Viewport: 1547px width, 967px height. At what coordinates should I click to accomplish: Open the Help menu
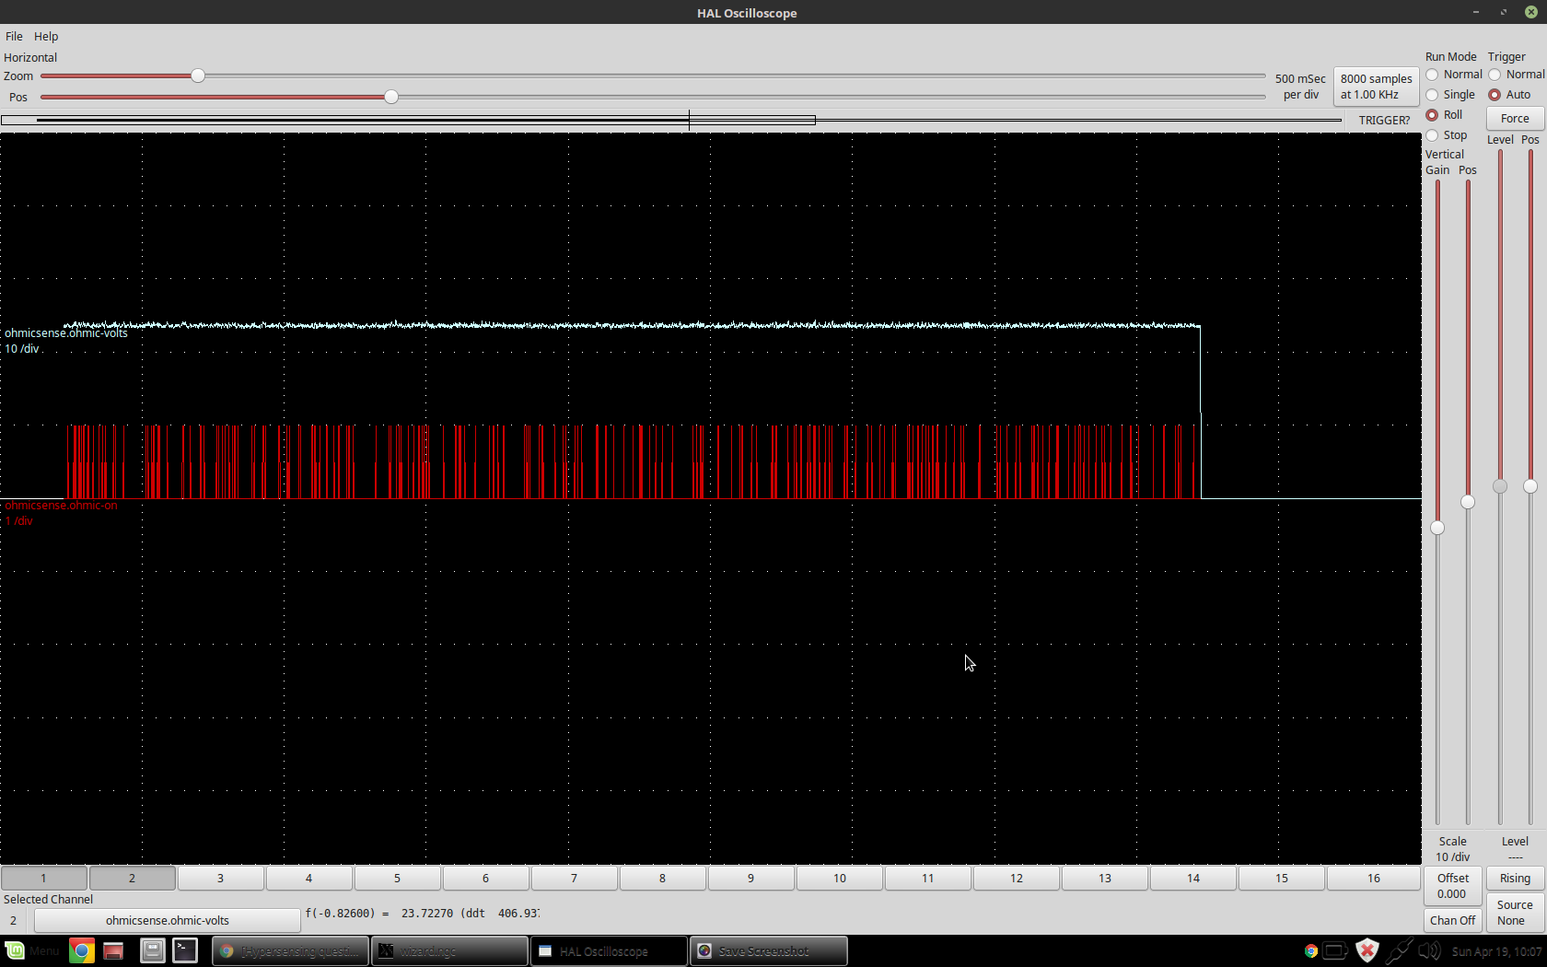pyautogui.click(x=46, y=36)
